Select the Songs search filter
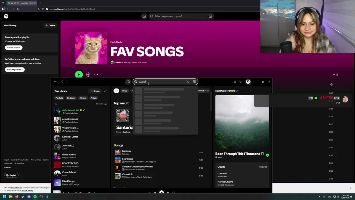Viewport: 355px width, 200px height. point(125,91)
